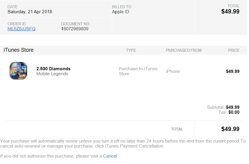Click the iPhone purchased-from value
Image resolution: width=249 pixels, height=164 pixels.
click(x=173, y=71)
